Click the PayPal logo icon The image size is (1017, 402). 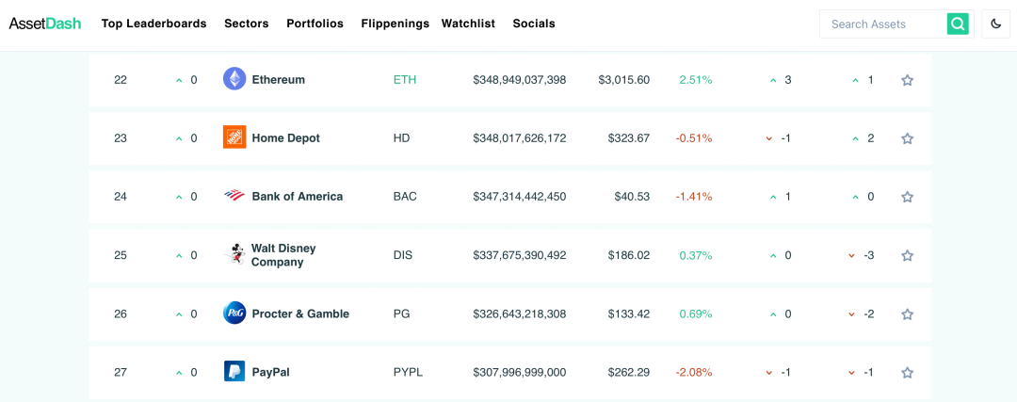click(x=234, y=371)
